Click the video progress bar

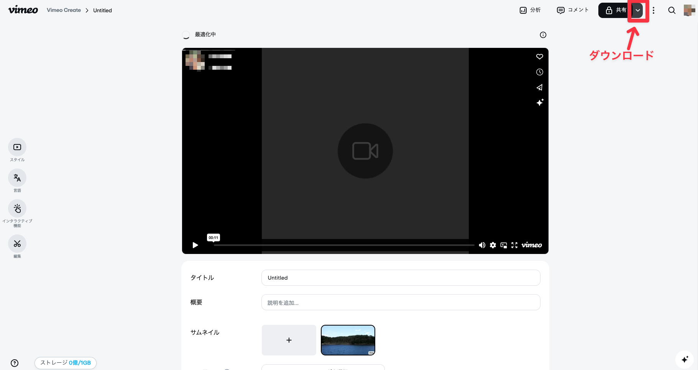[x=344, y=245]
